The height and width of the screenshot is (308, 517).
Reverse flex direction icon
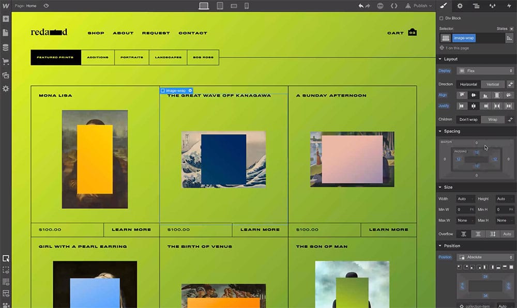pyautogui.click(x=510, y=84)
